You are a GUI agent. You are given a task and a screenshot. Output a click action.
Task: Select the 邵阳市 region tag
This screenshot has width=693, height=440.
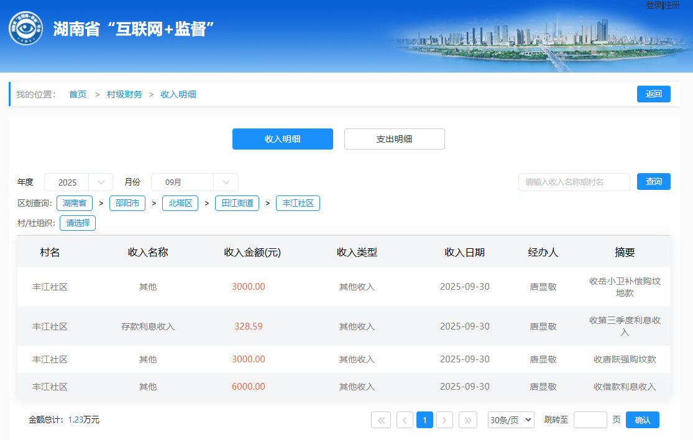(x=127, y=203)
